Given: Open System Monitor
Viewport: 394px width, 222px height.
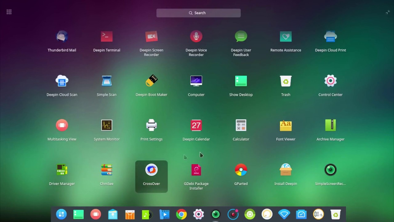Looking at the screenshot, I should click(107, 125).
